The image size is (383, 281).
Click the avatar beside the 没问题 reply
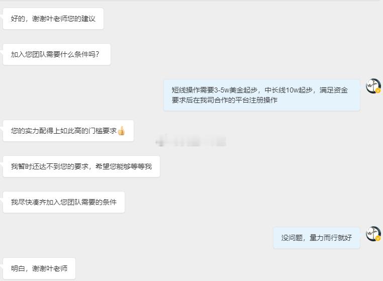373,234
